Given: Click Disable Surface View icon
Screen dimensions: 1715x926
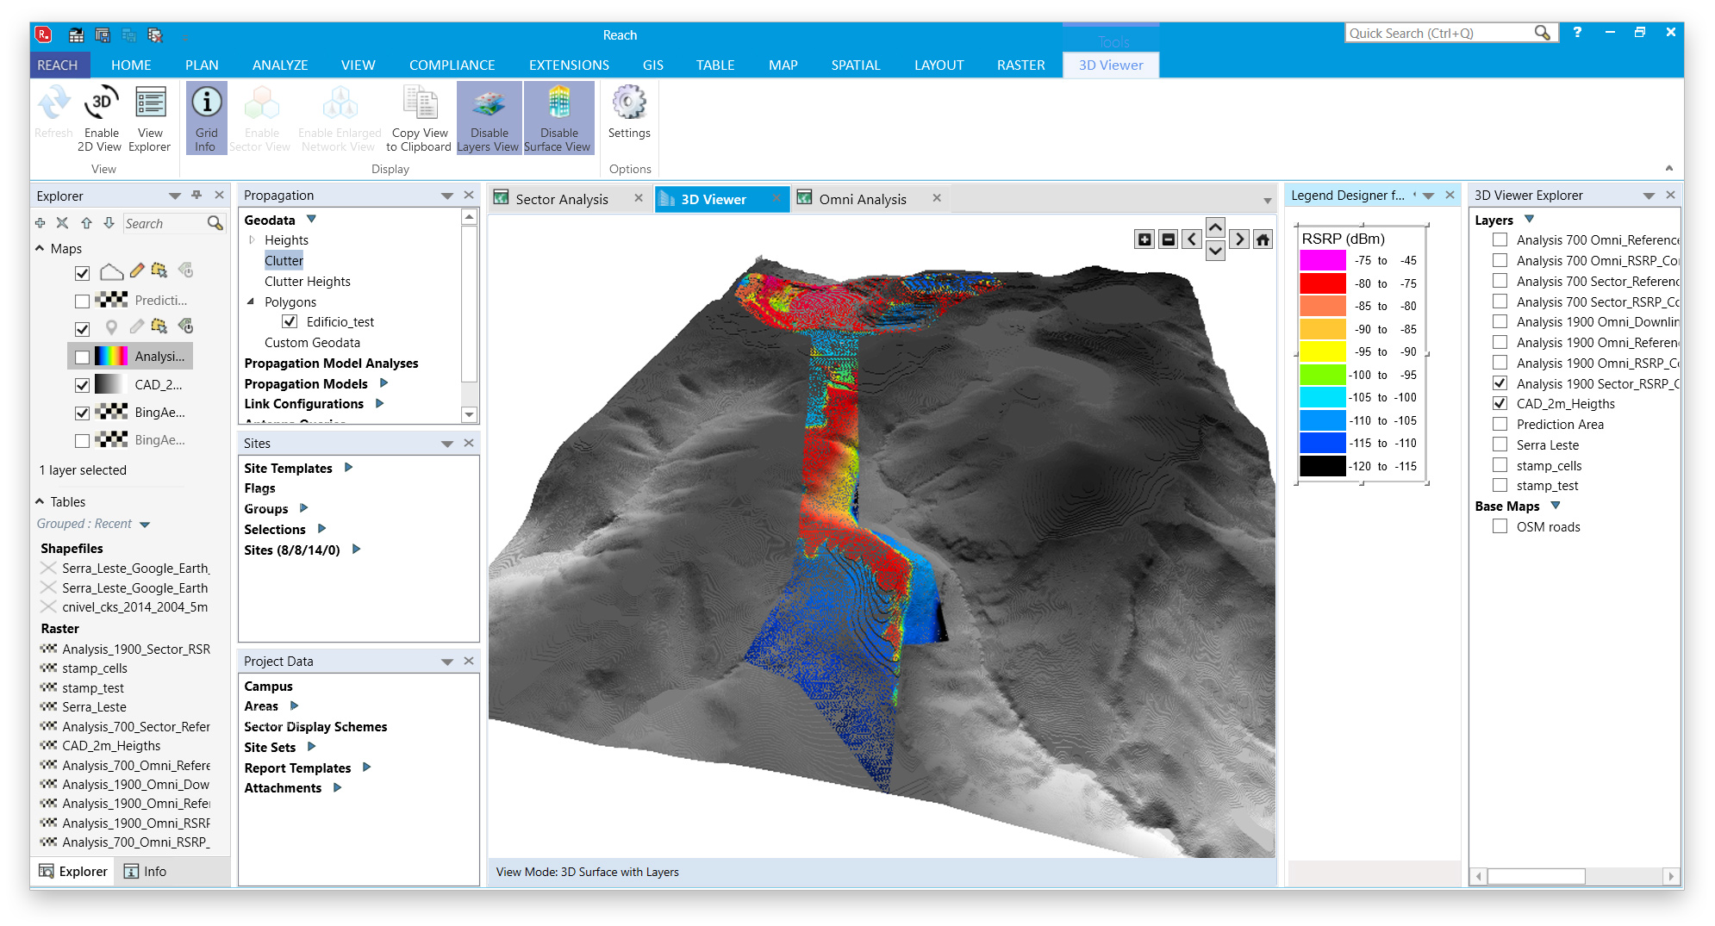Looking at the screenshot, I should [558, 104].
